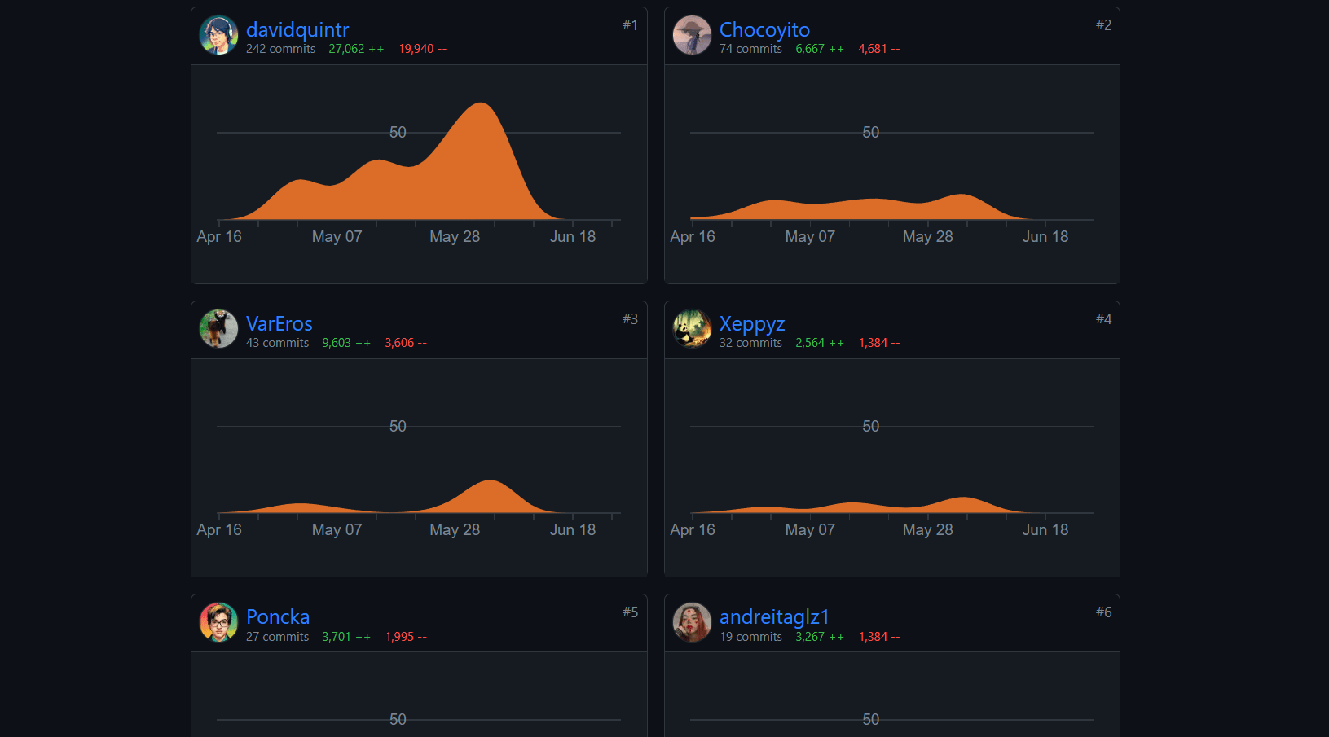This screenshot has height=737, width=1329.
Task: Open VarEros's avatar image
Action: tap(219, 329)
